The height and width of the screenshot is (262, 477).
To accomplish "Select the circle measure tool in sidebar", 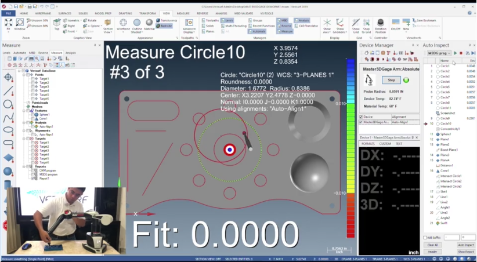I will [x=8, y=104].
